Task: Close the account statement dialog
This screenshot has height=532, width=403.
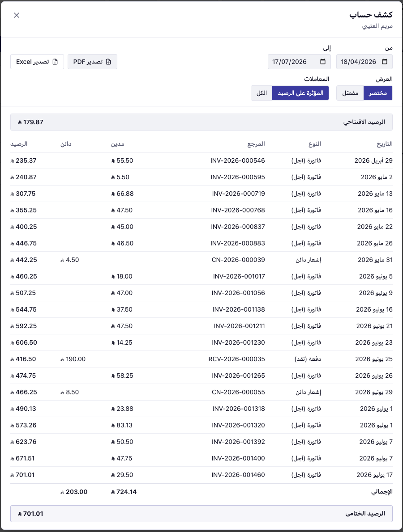Action: click(16, 15)
